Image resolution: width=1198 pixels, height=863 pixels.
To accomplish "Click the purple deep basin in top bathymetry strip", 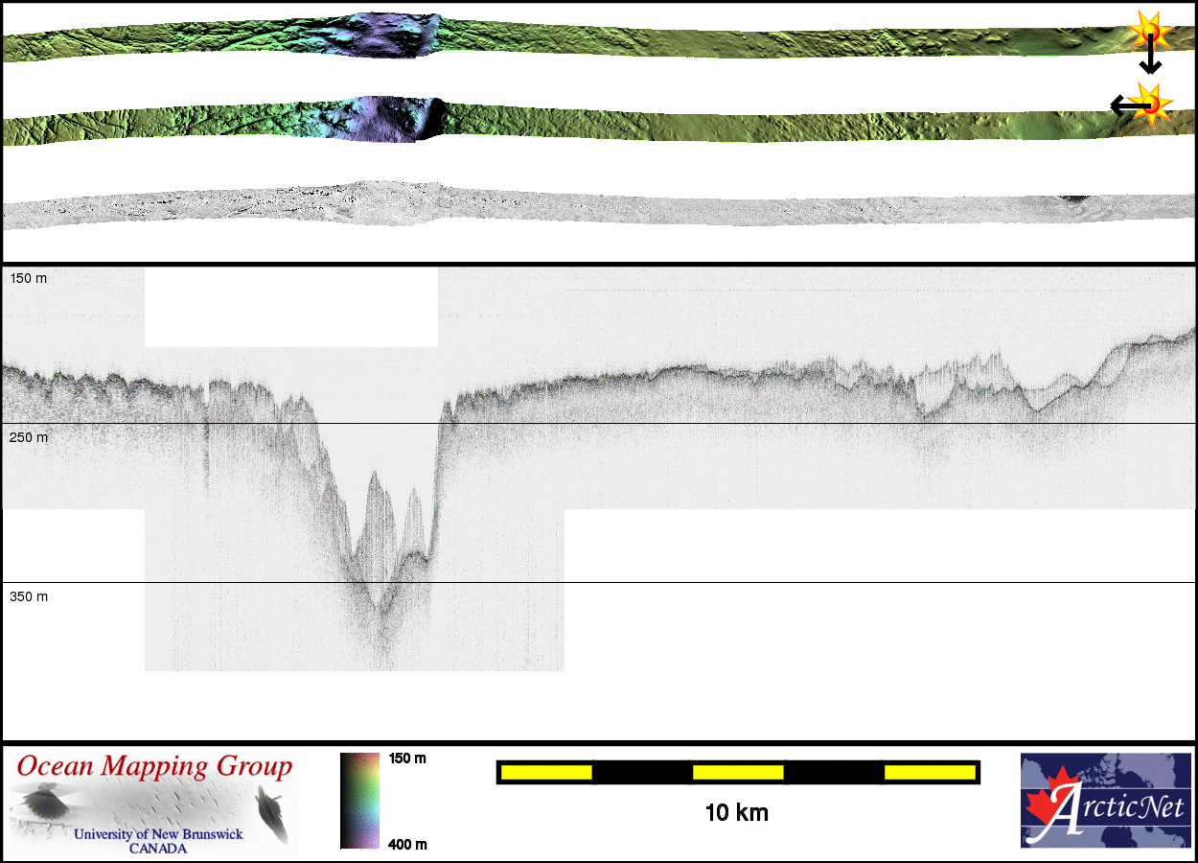I will coord(388,36).
